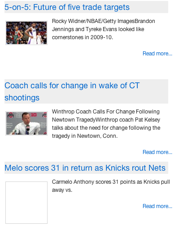Open the coach press conference thumbnail

click(x=26, y=123)
